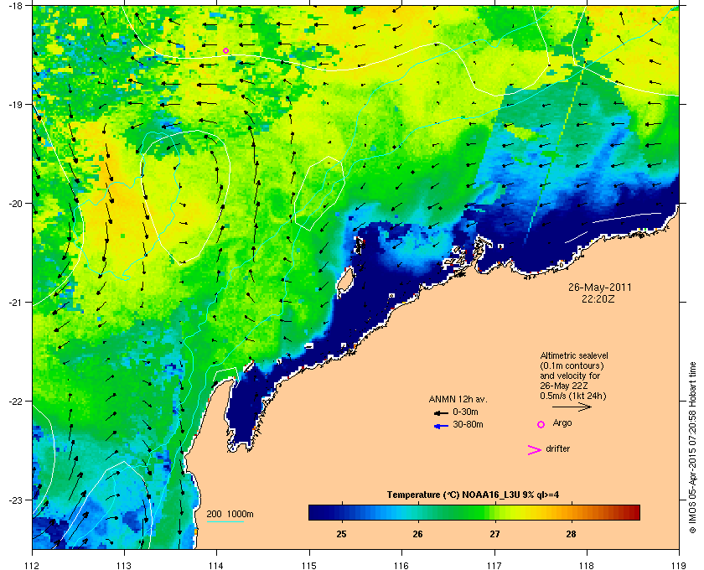Click the IMOS copyright timestamp text
Screen dimensions: 704x570
692,448
